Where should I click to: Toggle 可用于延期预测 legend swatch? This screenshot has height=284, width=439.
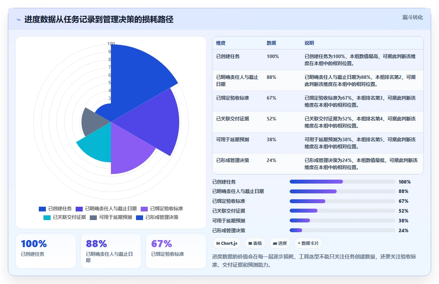click(93, 218)
